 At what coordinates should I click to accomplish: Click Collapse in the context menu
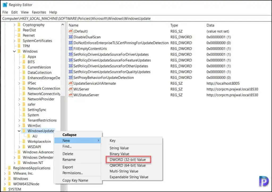(x=69, y=135)
